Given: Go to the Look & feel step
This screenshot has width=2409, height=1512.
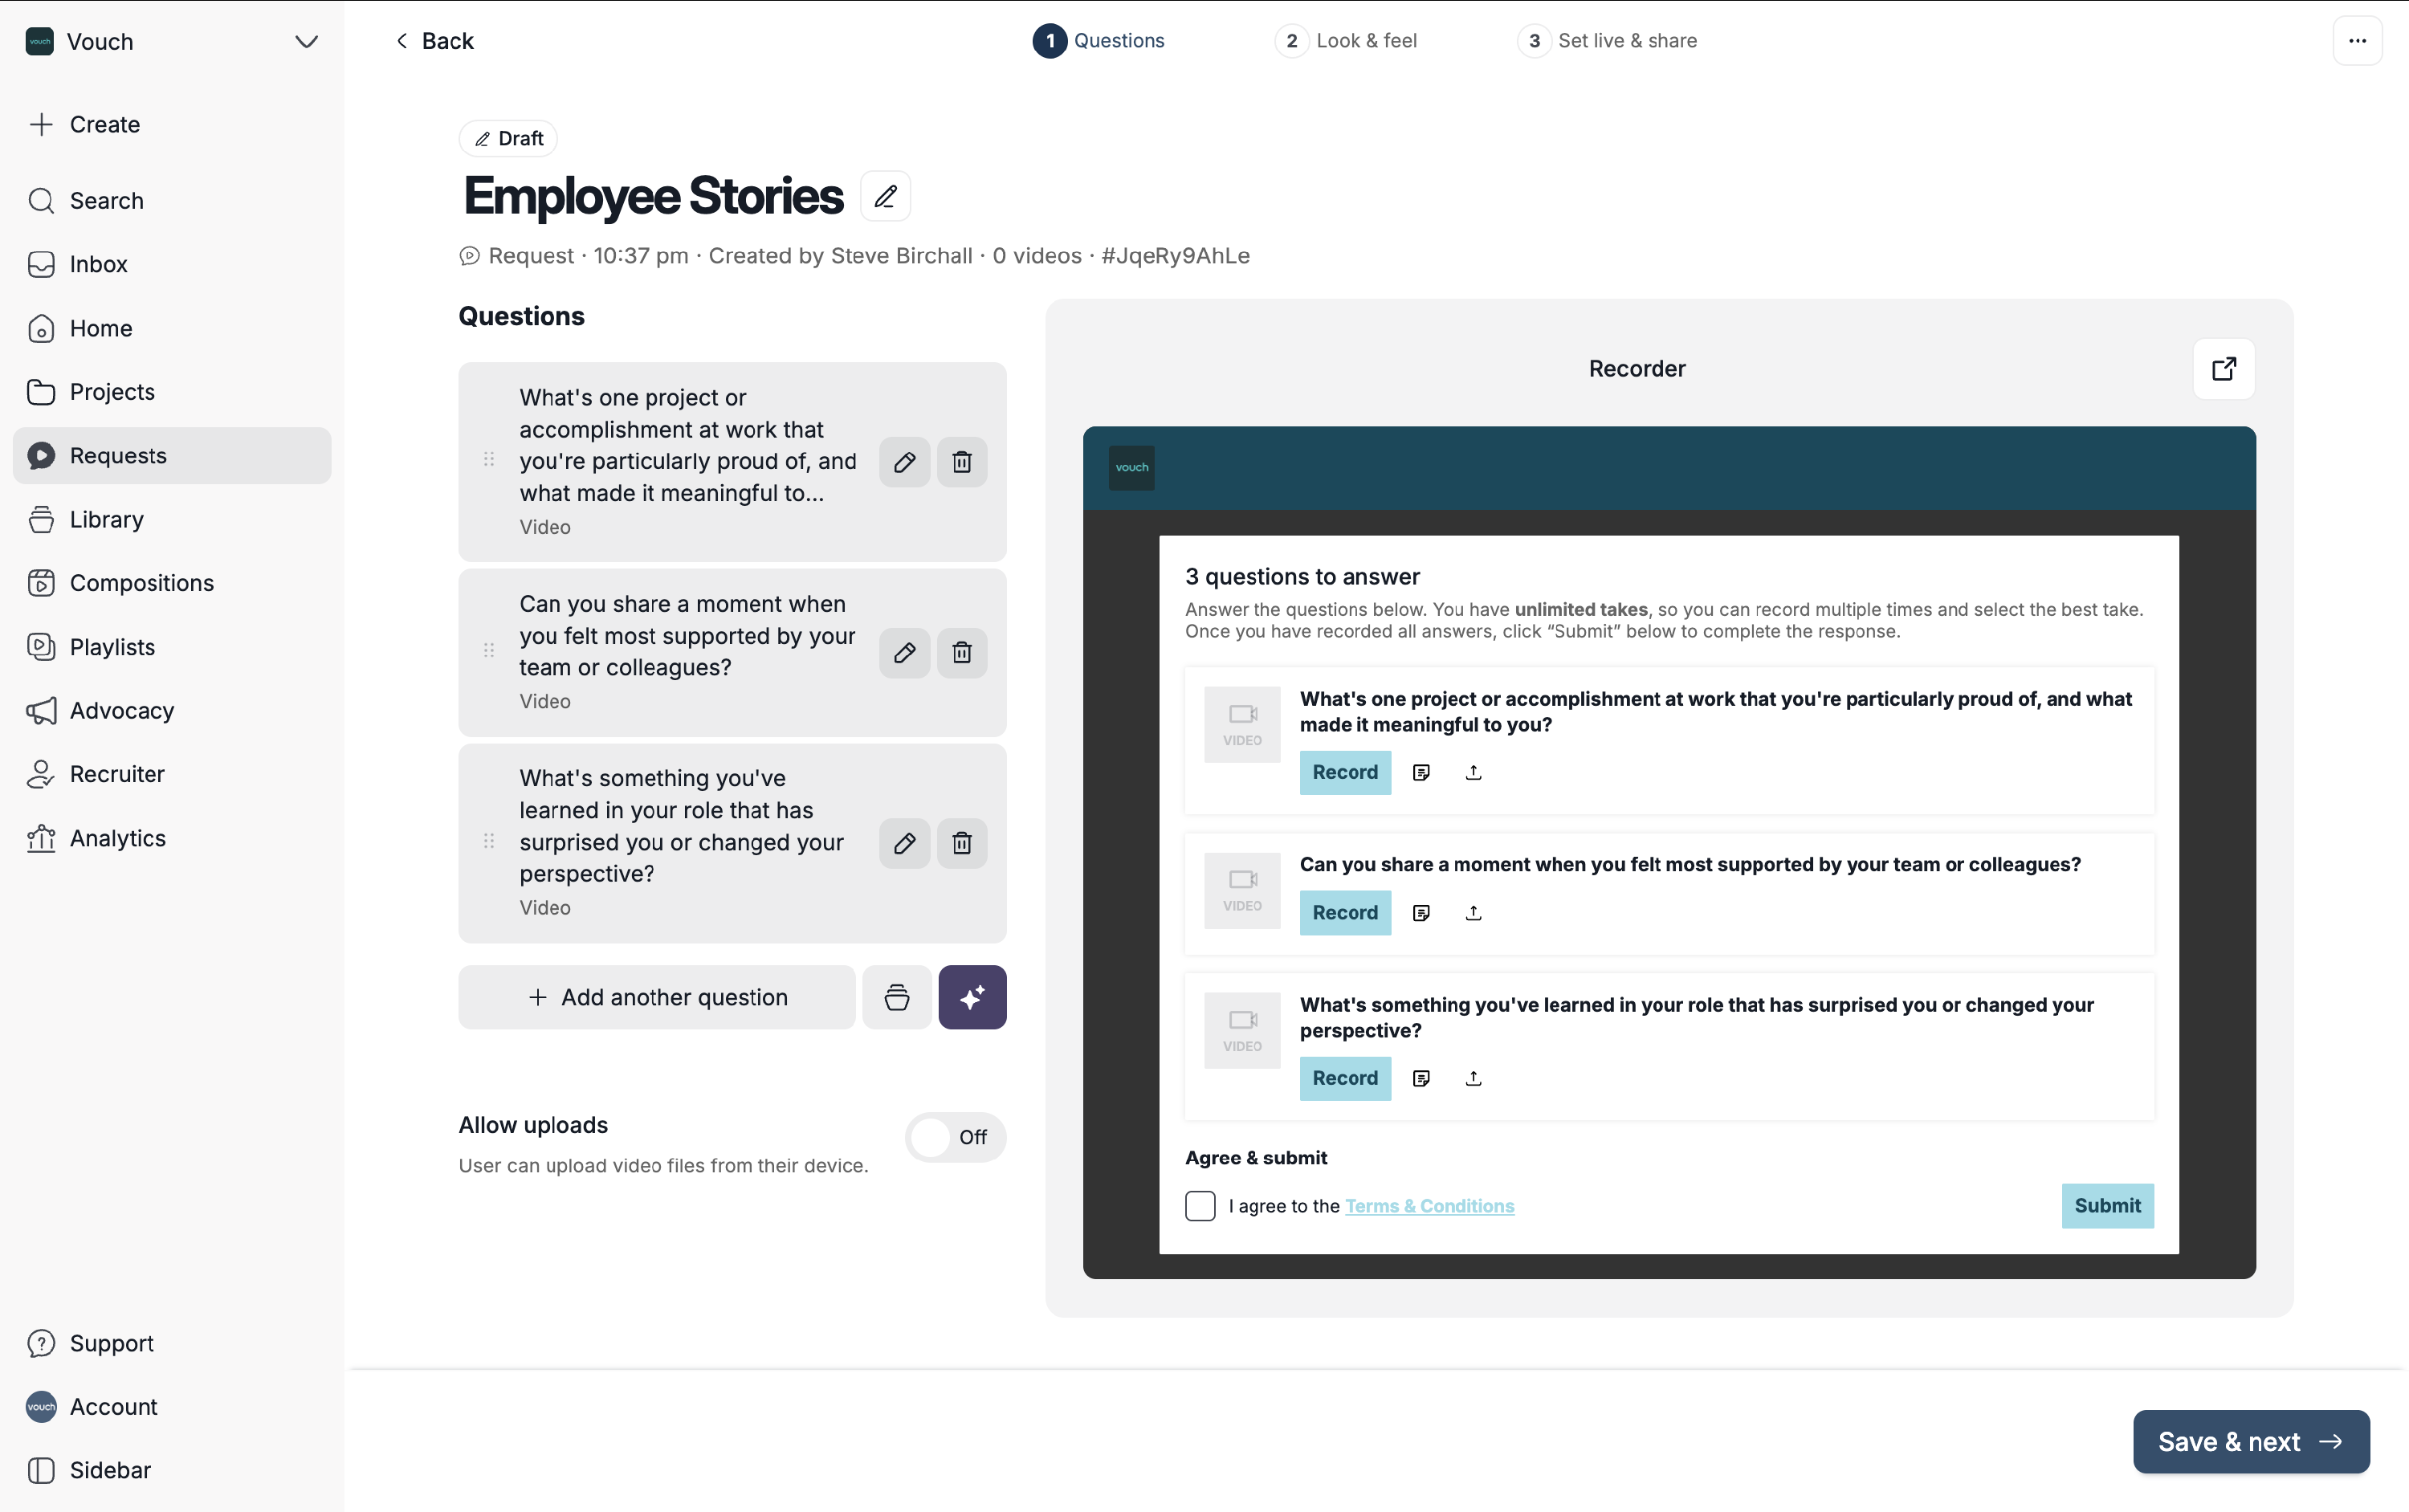Looking at the screenshot, I should 1346,41.
